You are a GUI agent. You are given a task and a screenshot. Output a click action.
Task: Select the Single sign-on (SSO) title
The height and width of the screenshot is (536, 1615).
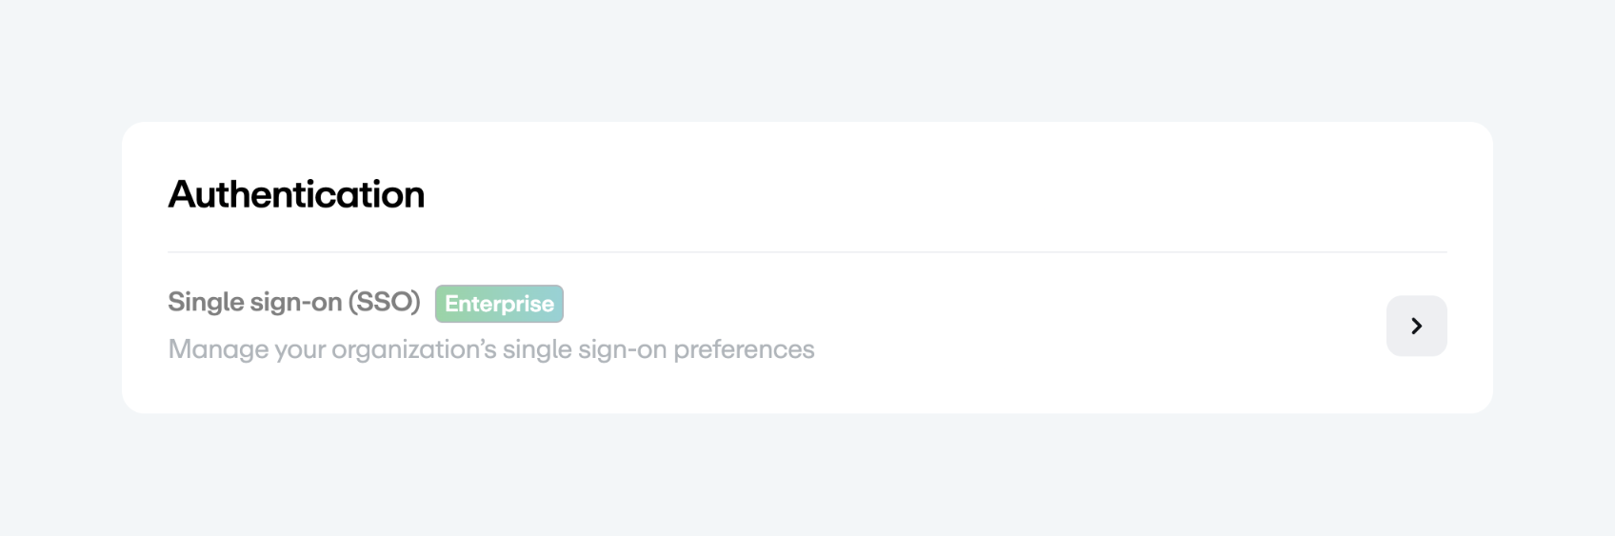click(293, 302)
